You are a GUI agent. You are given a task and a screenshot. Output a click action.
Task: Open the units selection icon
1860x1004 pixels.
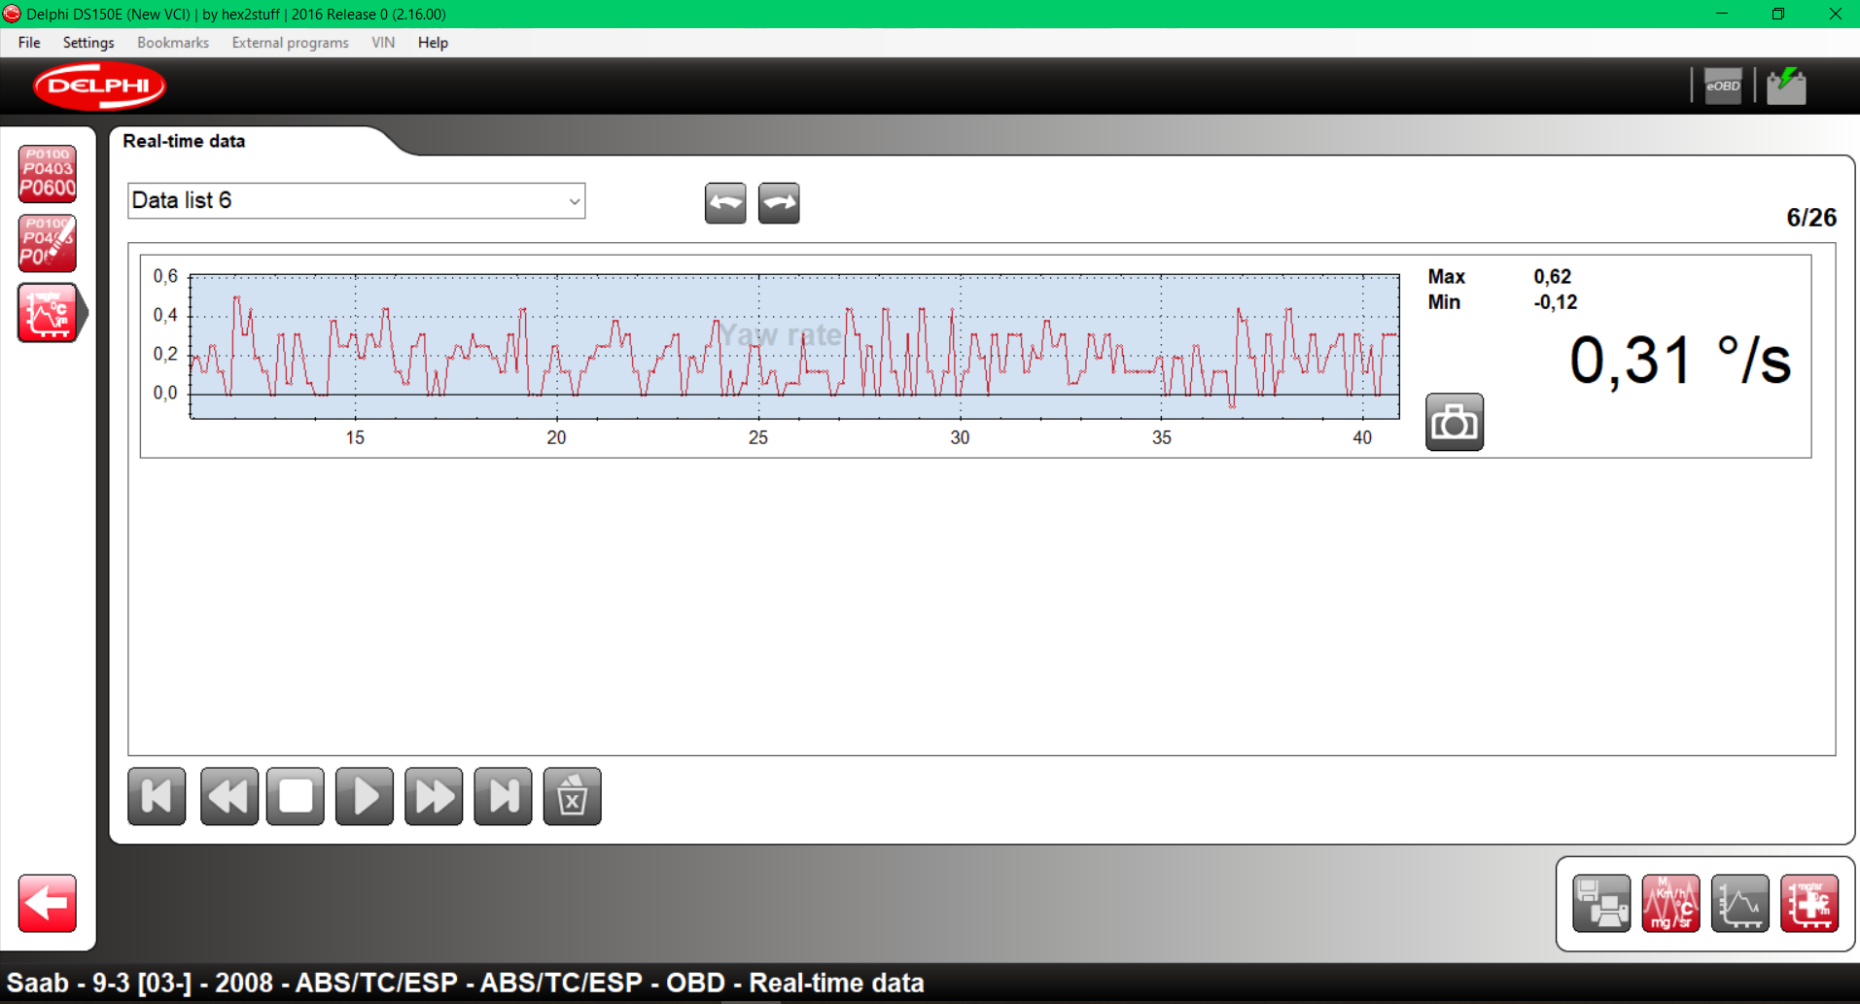pos(1670,903)
